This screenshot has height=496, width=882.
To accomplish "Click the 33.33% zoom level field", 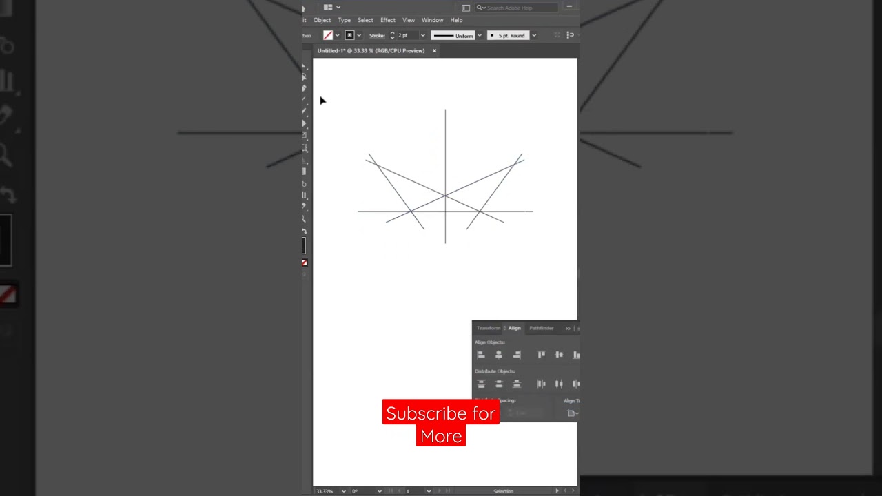I will [x=327, y=491].
